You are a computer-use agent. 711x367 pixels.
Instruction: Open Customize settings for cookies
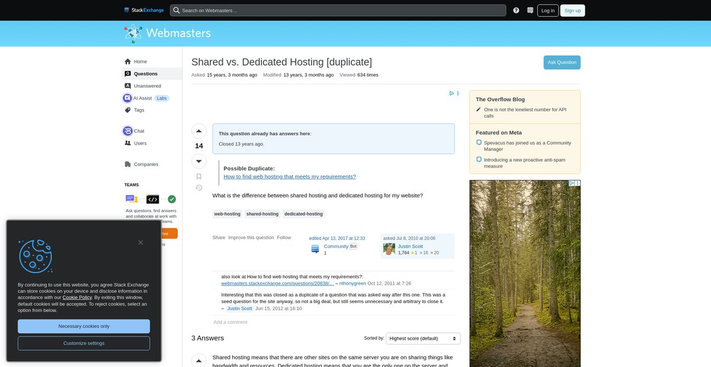(84, 343)
